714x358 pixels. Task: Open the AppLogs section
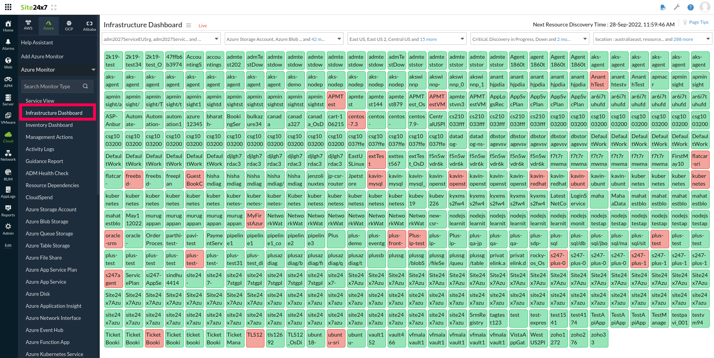8,191
